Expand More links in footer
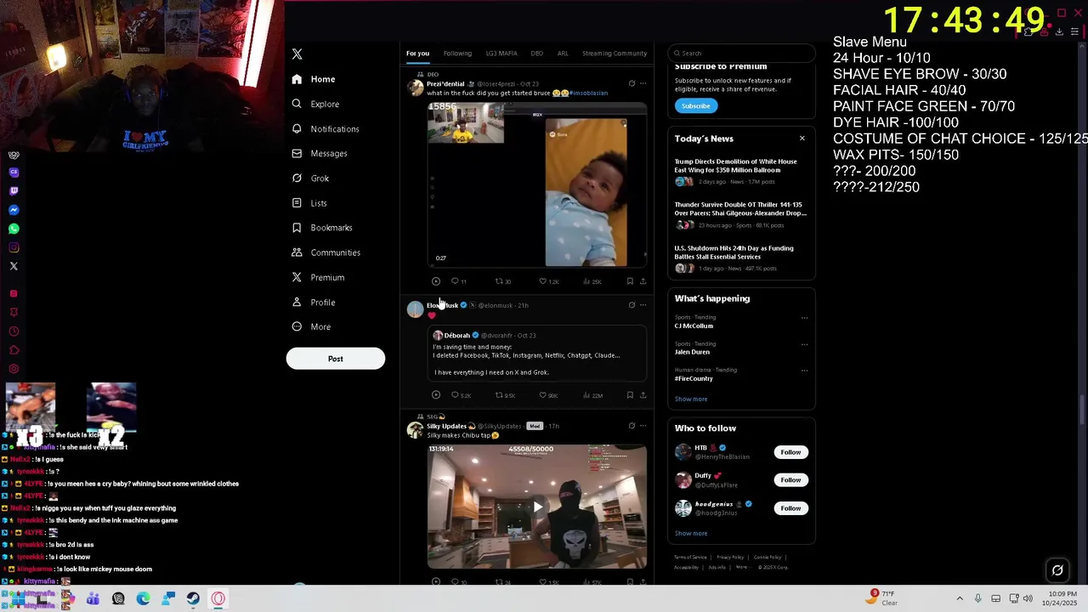The image size is (1088, 612). click(x=742, y=567)
